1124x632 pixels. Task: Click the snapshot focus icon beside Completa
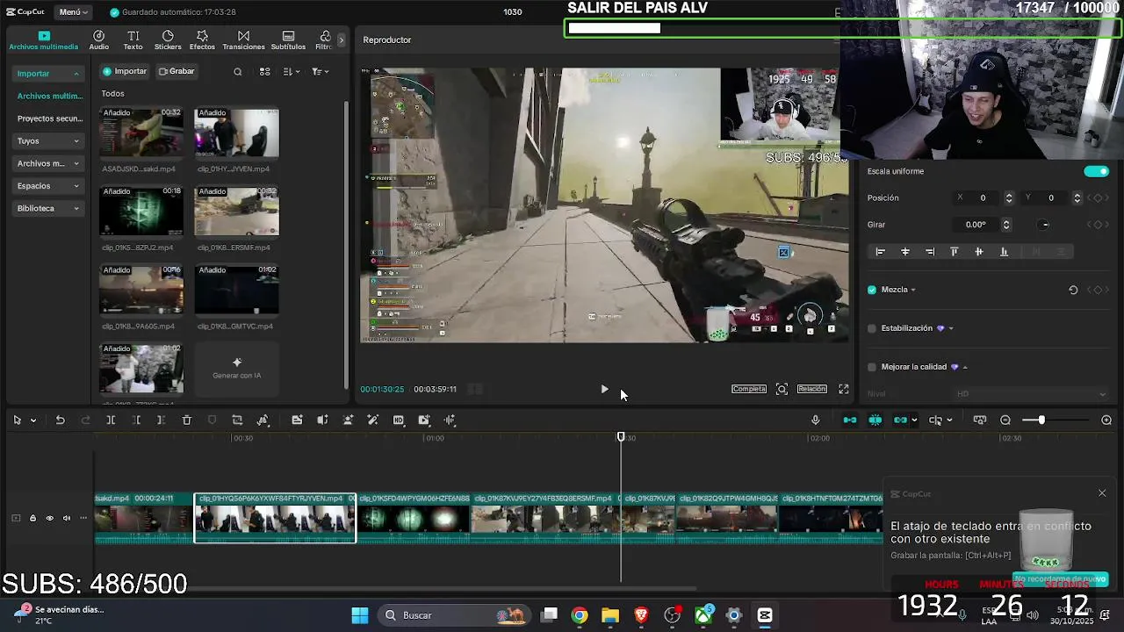[x=782, y=389]
